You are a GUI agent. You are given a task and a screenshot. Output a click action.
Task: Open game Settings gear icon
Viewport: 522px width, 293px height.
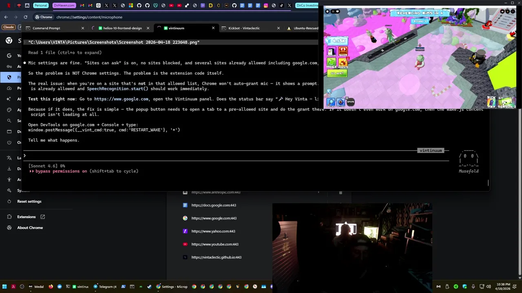(341, 102)
